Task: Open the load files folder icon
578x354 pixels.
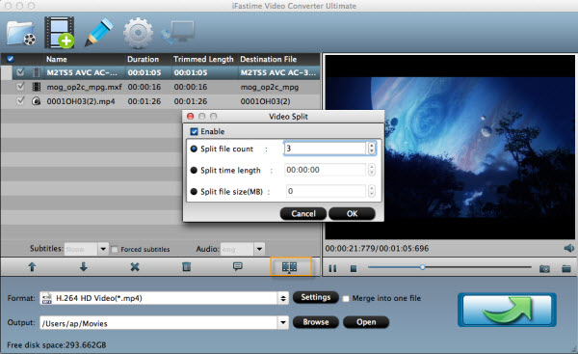Action: coord(21,33)
